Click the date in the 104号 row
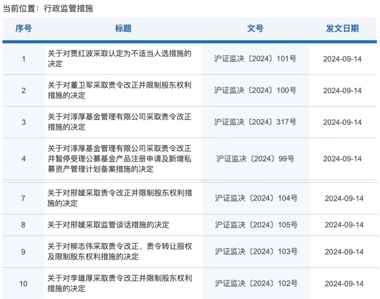This screenshot has height=299, width=380. tap(344, 198)
